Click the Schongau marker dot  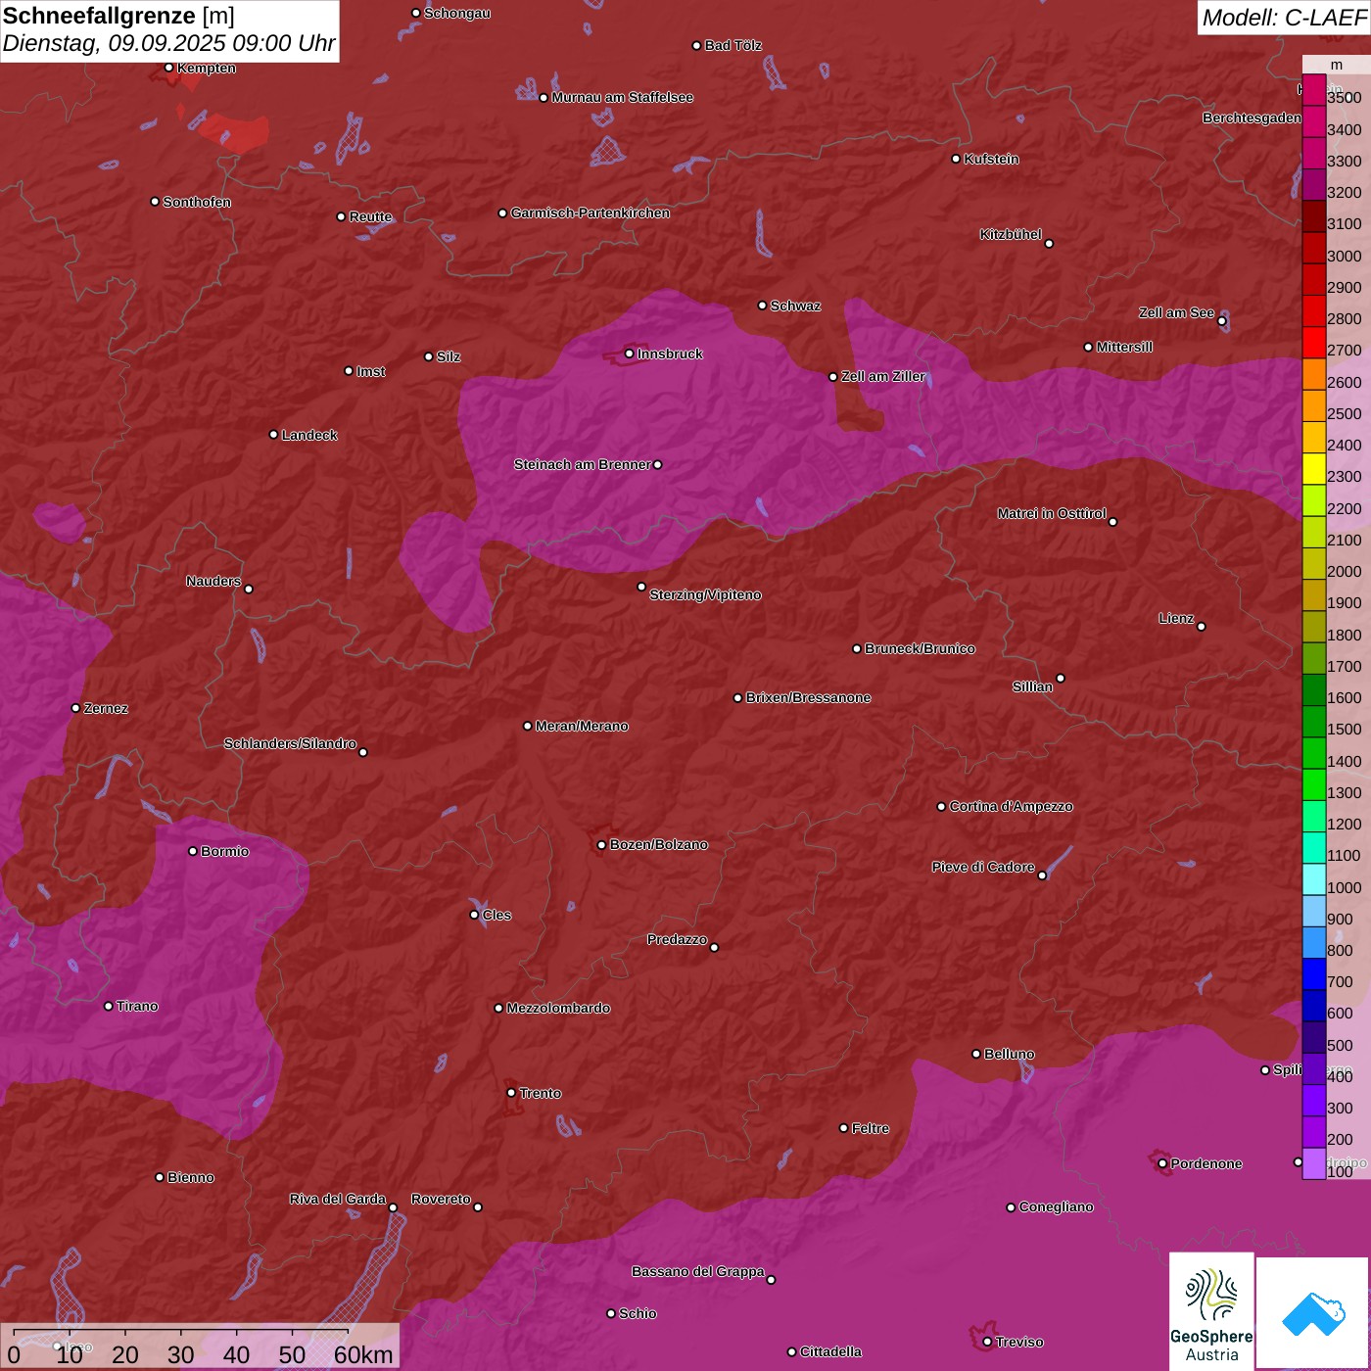[x=415, y=13]
